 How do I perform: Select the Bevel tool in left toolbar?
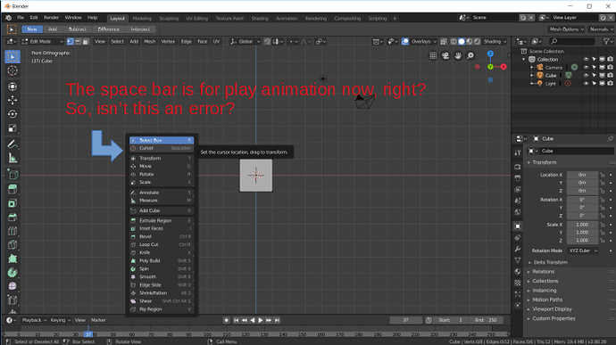tap(12, 218)
